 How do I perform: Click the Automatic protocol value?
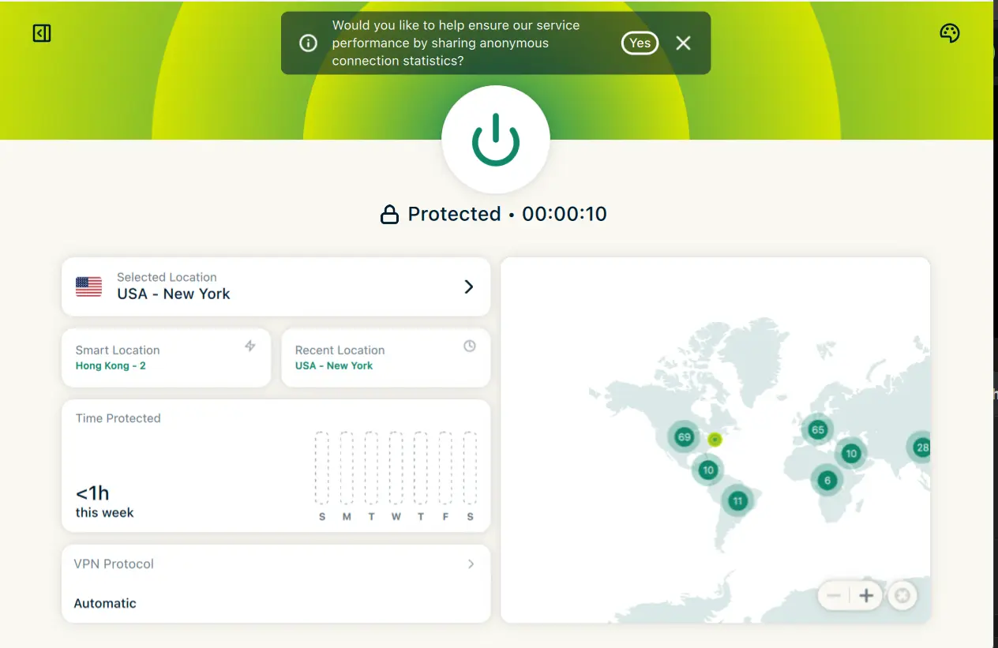click(105, 603)
